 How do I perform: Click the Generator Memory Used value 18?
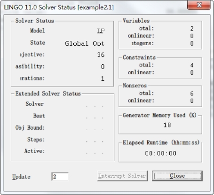coord(167,125)
